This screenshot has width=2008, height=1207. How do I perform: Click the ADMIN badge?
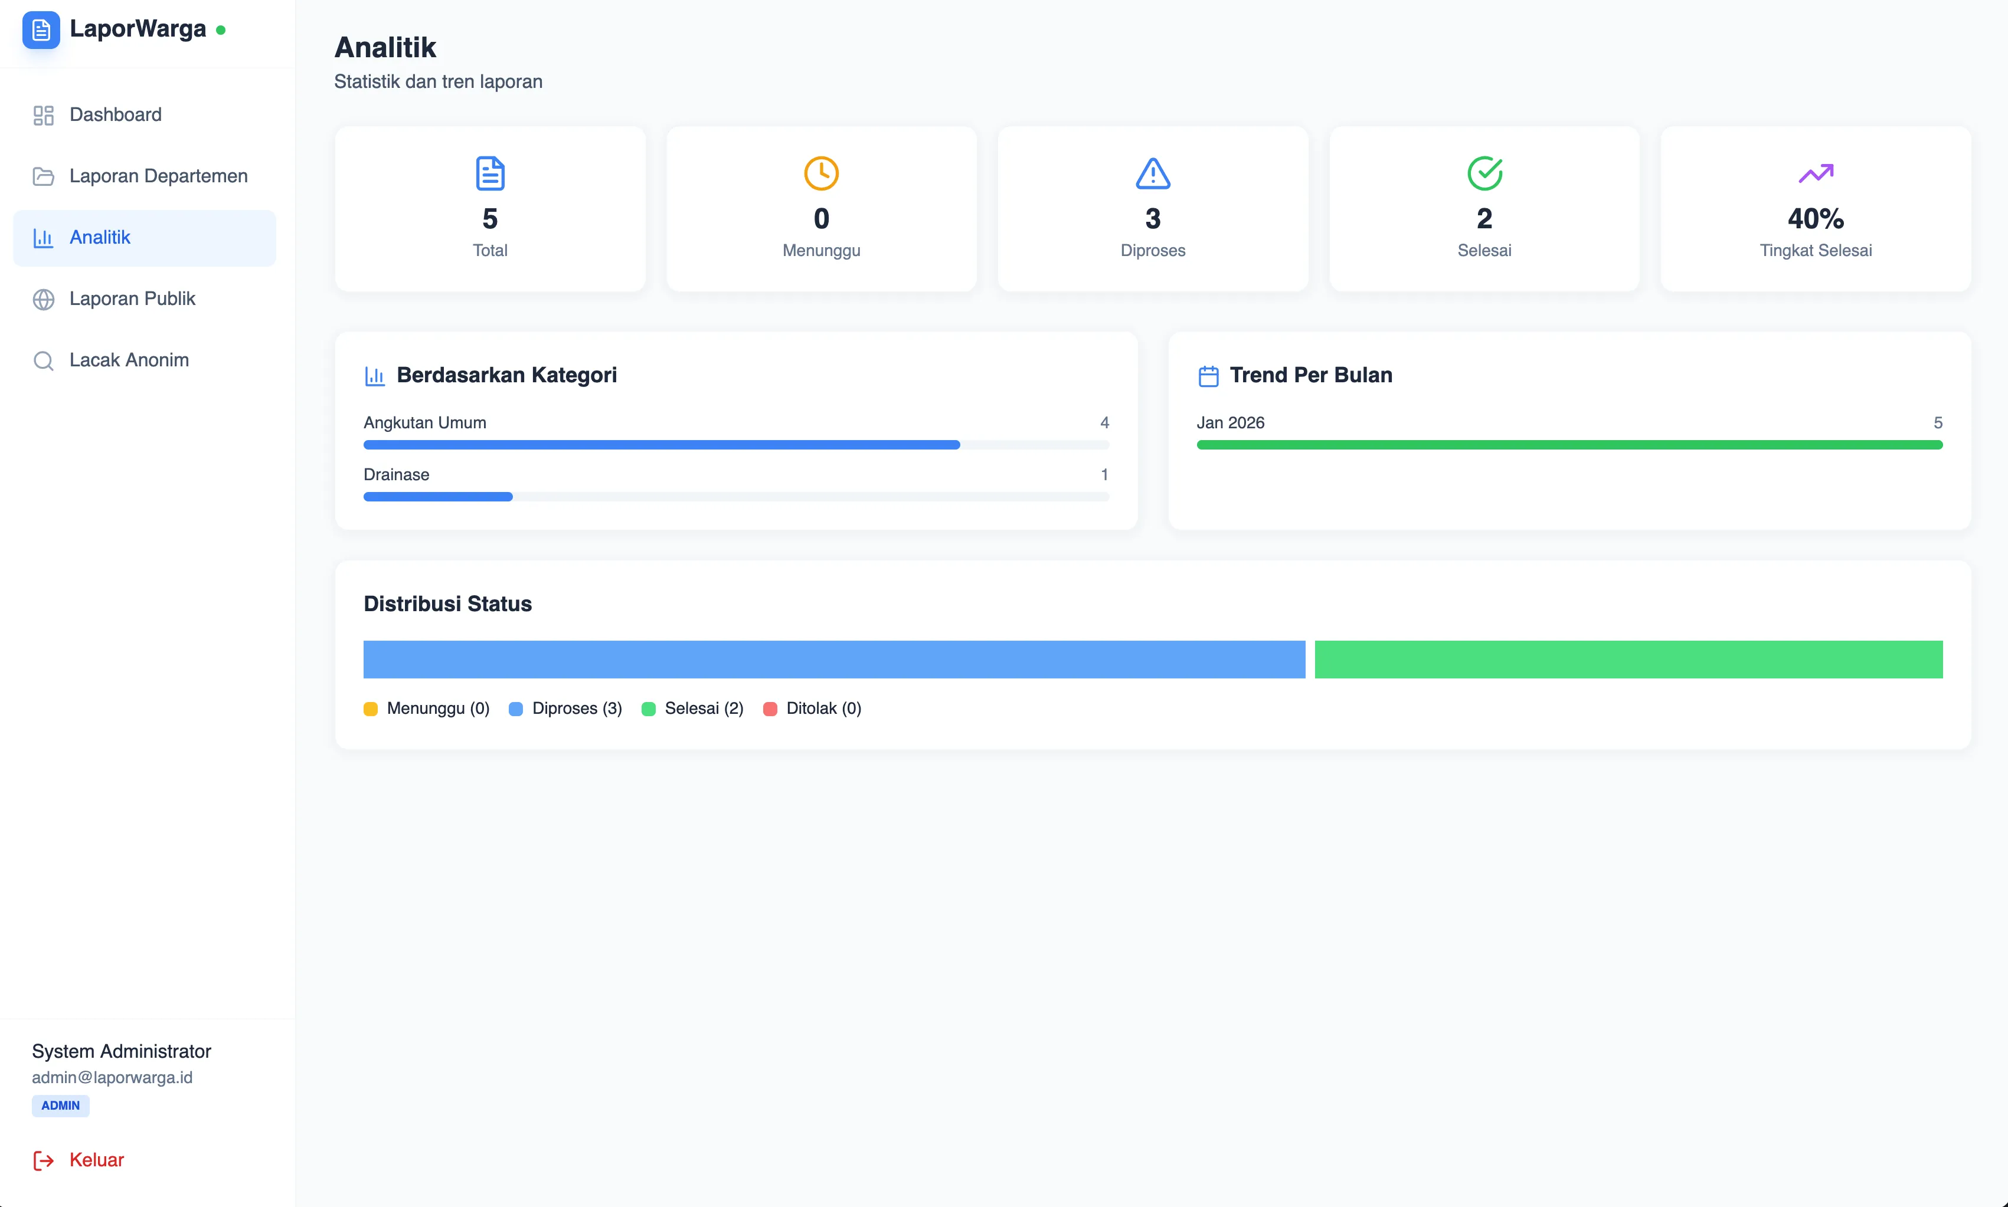pos(60,1106)
